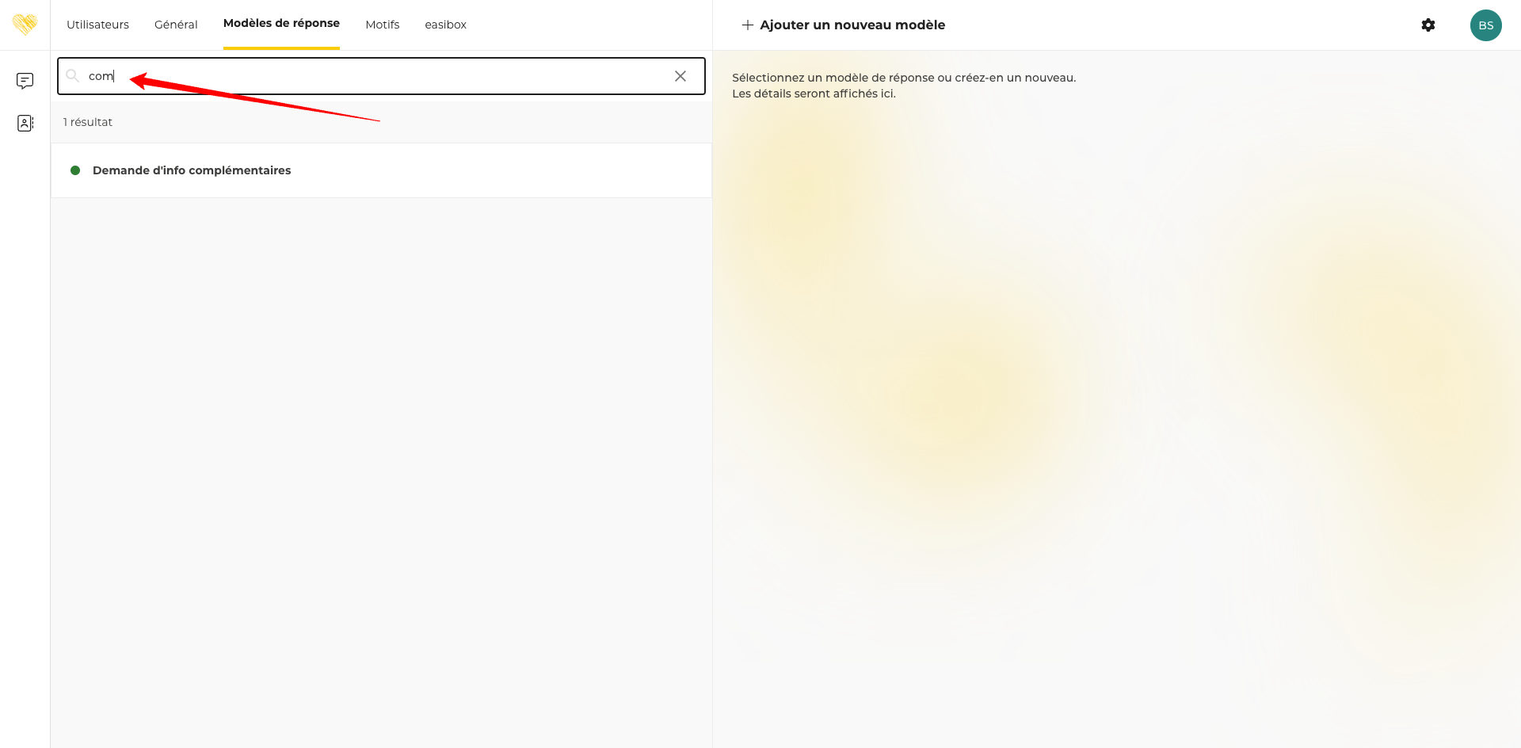Click the "Sélectionnez un modèle de réponse" message

(903, 78)
